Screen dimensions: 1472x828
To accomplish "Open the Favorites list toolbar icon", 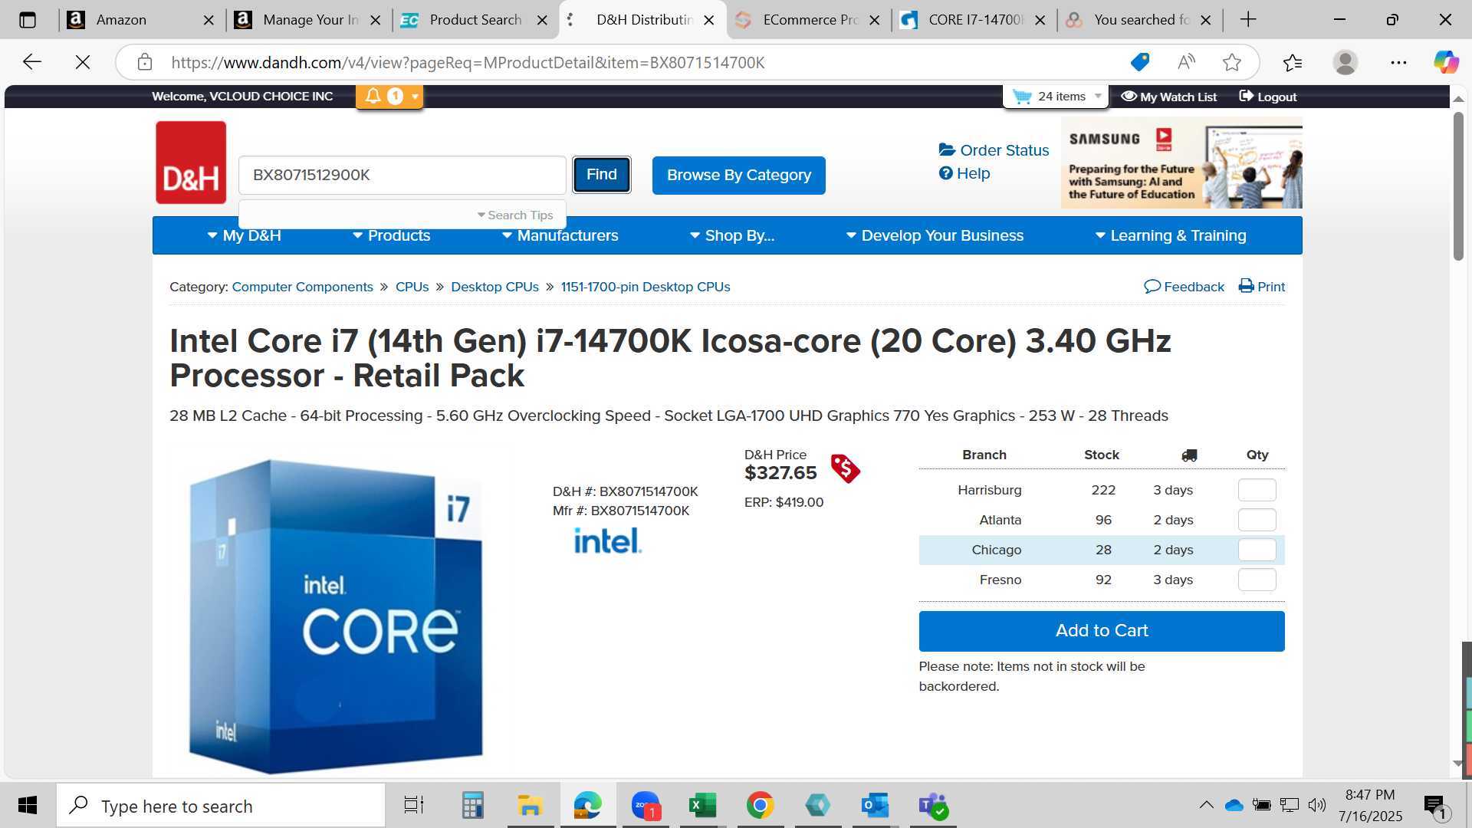I will [x=1293, y=62].
